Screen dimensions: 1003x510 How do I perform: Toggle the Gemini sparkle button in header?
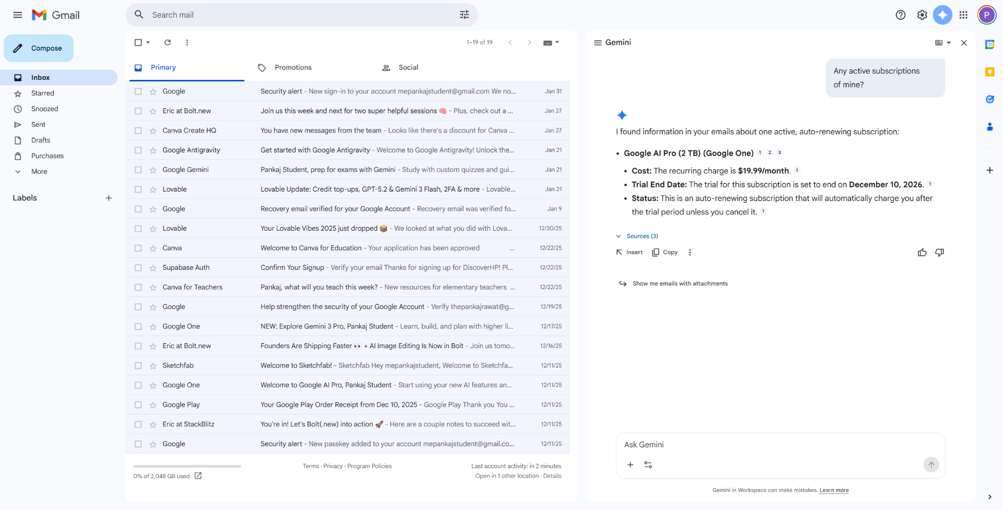[x=942, y=15]
